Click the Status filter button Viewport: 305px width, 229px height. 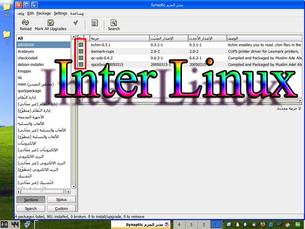pyautogui.click(x=61, y=200)
